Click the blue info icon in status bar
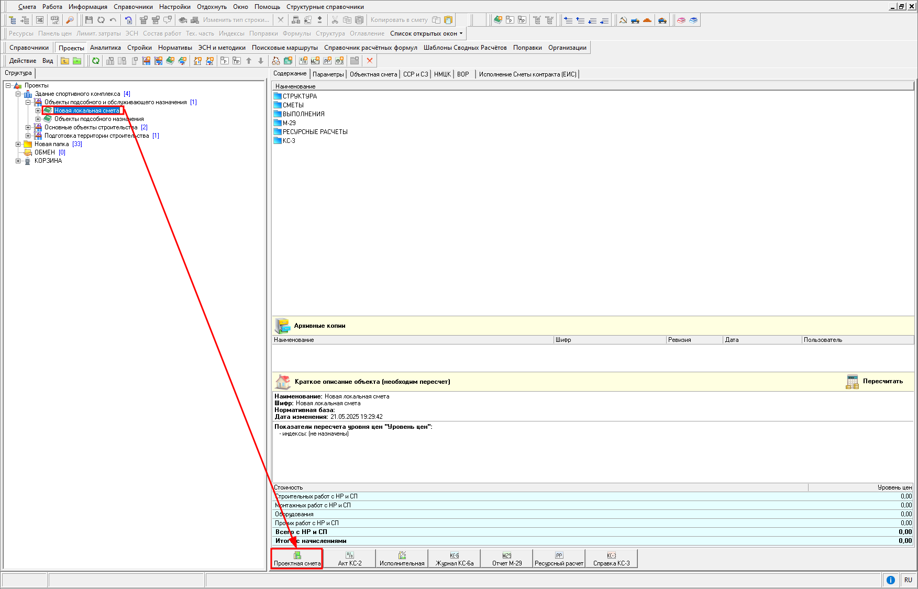Screen dimensions: 918x589 (890, 580)
